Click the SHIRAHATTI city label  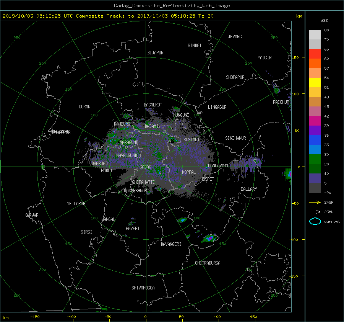(143, 182)
